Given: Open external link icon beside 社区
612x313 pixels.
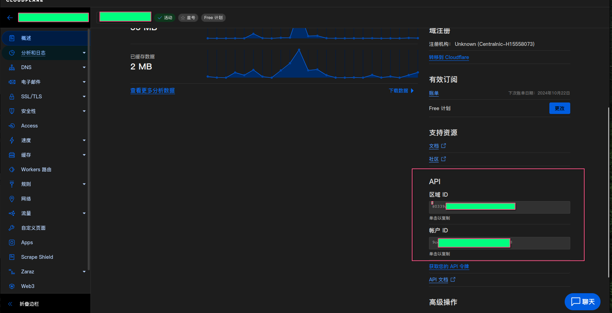Looking at the screenshot, I should pos(444,159).
